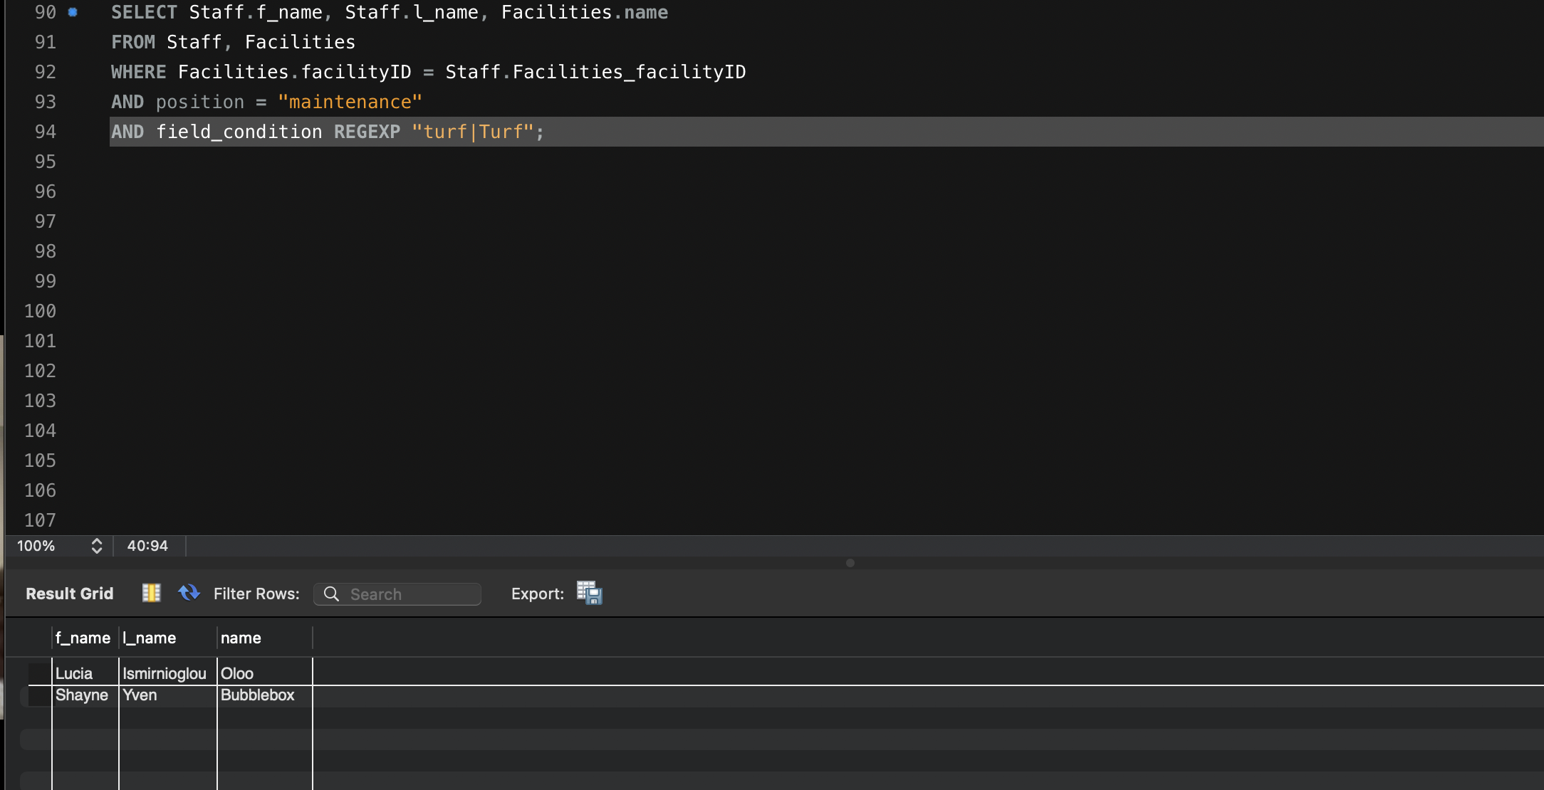Click the blue statement marker beside line 90
1544x790 pixels.
tap(72, 11)
